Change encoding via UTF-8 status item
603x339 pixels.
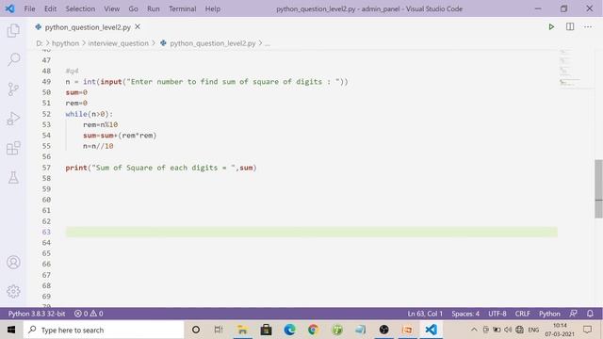click(x=497, y=314)
